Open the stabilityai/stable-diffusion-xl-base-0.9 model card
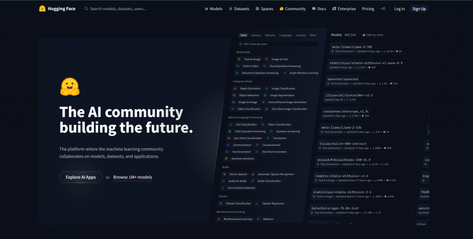This screenshot has width=473, height=239. click(x=378, y=65)
